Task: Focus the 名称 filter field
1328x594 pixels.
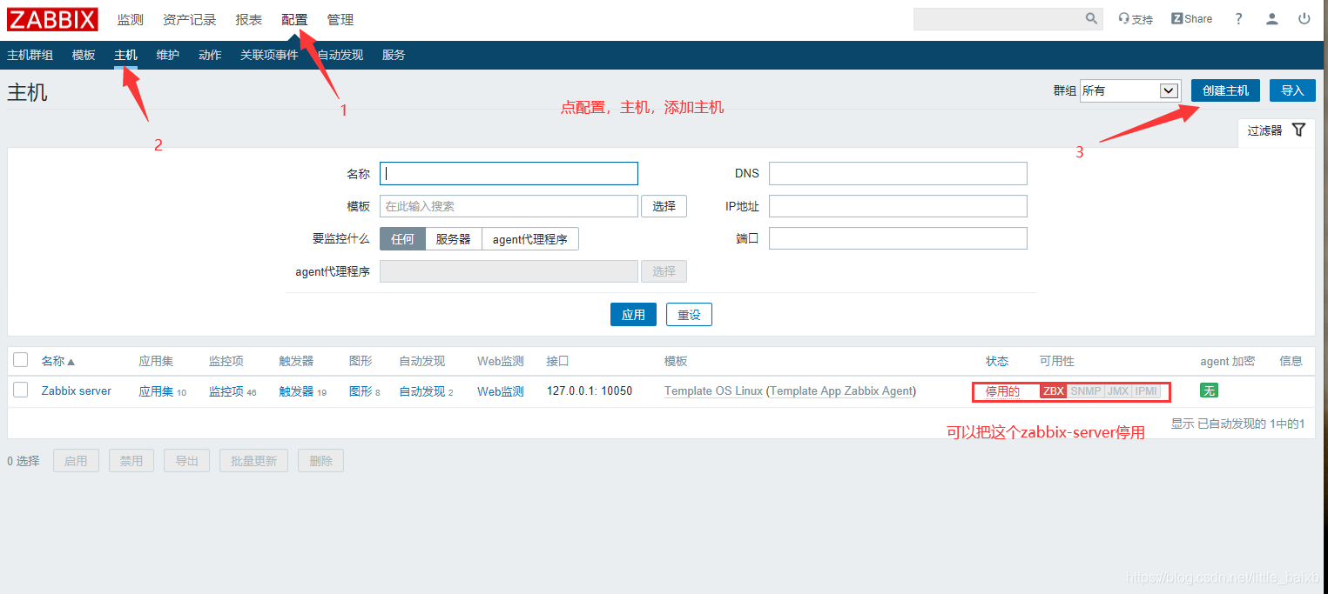Action: click(x=509, y=173)
